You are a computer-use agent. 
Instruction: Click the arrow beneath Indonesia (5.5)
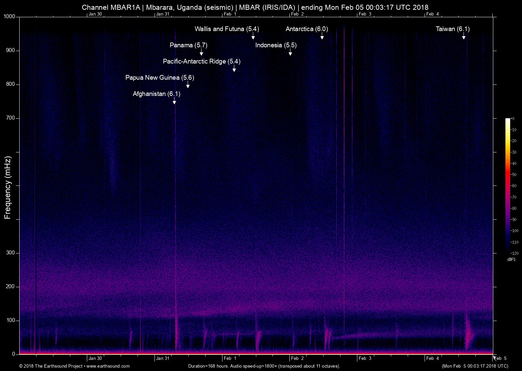tap(290, 53)
